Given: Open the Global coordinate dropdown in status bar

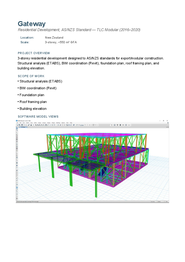Looking at the screenshot, I should 161,202.
